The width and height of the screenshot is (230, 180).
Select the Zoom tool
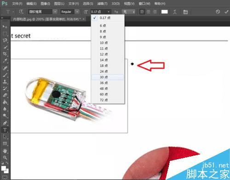5,157
